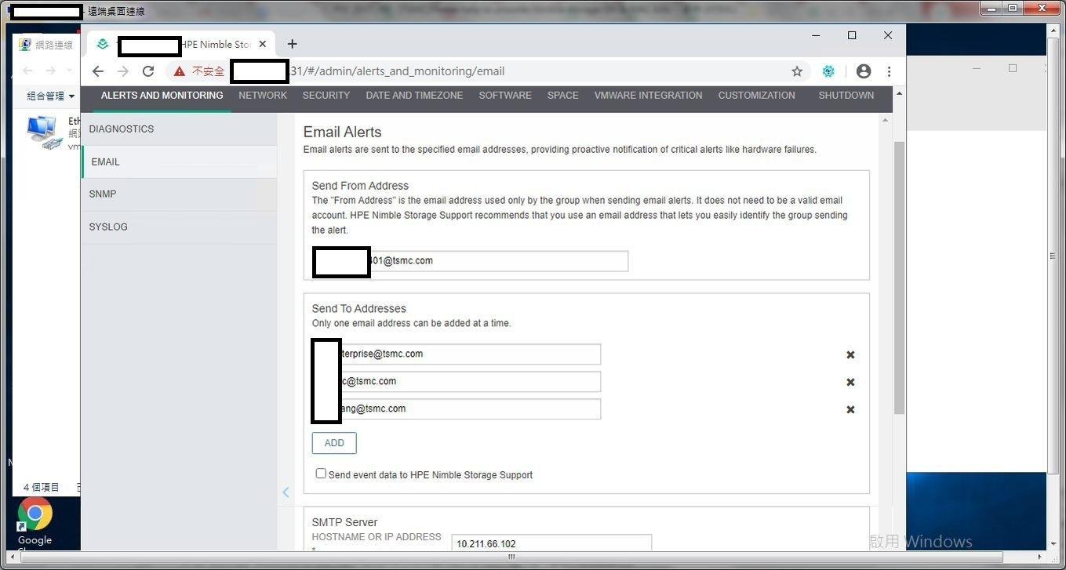
Task: Remove the third Send To address
Action: click(850, 410)
